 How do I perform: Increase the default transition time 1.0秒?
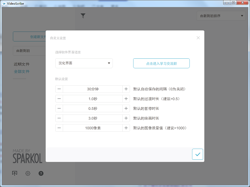126,99
